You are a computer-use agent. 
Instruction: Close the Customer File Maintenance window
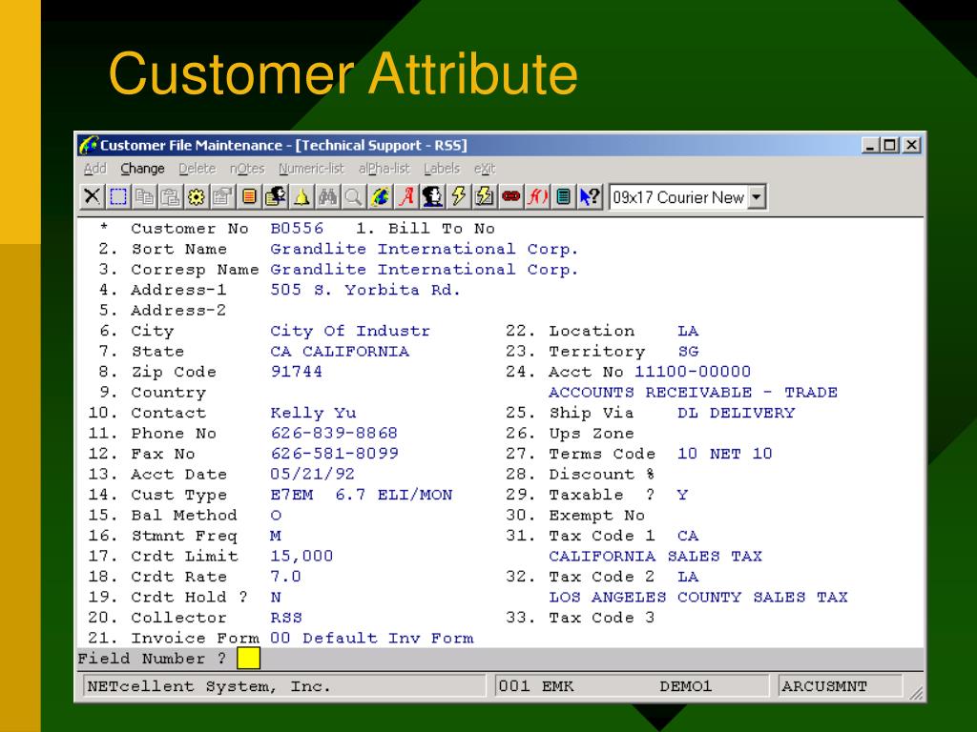pos(911,145)
